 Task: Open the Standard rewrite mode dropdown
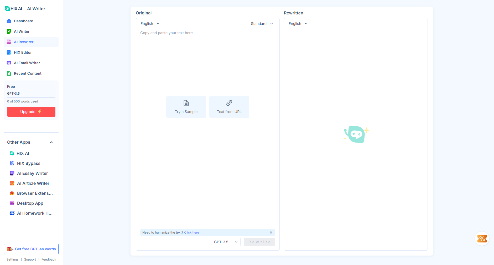[x=262, y=24]
